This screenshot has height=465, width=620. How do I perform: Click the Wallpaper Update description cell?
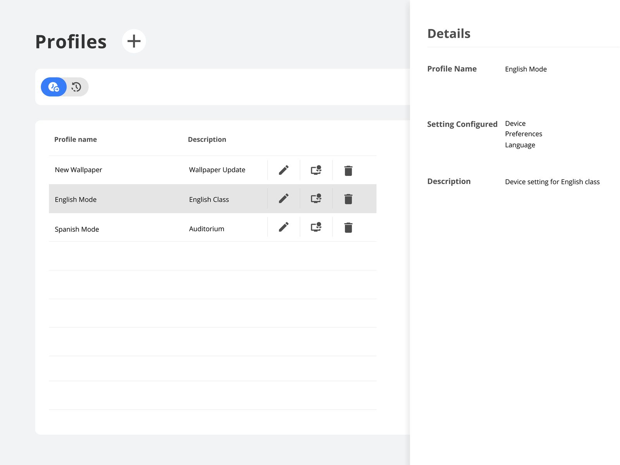[x=217, y=170]
